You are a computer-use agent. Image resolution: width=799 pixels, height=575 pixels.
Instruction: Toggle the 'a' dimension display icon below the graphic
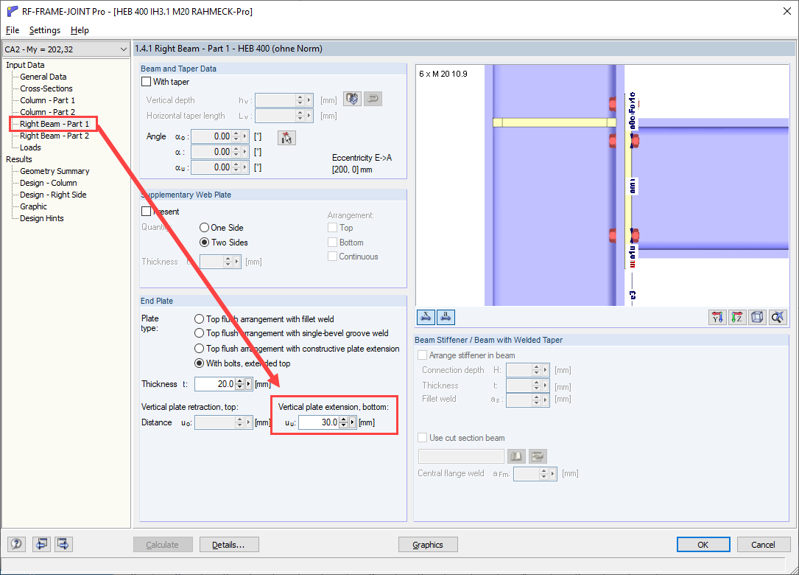pos(446,317)
